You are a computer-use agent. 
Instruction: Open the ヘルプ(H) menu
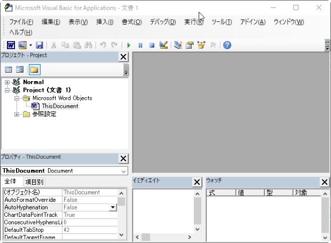(21, 32)
